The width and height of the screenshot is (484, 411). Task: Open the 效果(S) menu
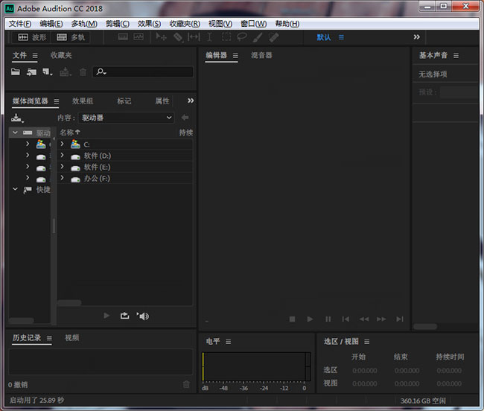[149, 24]
